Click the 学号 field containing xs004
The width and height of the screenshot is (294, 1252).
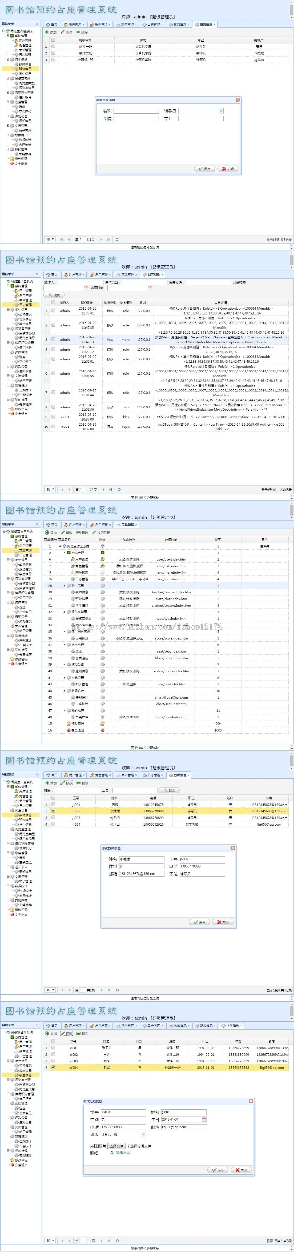click(x=123, y=1112)
